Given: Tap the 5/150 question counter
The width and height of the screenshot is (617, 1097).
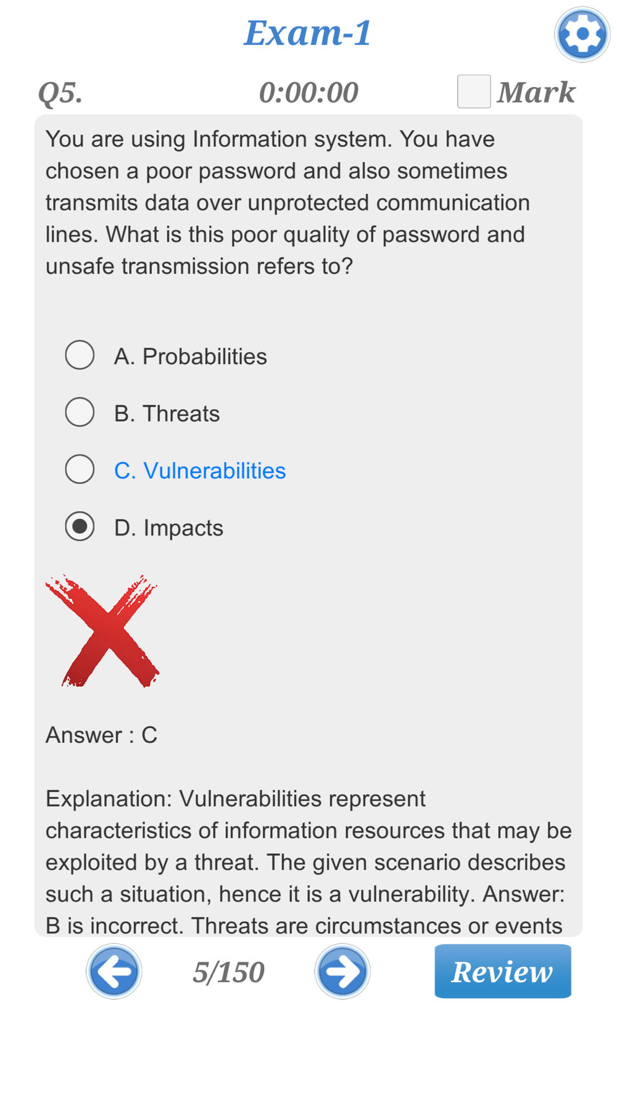Looking at the screenshot, I should click(x=228, y=972).
